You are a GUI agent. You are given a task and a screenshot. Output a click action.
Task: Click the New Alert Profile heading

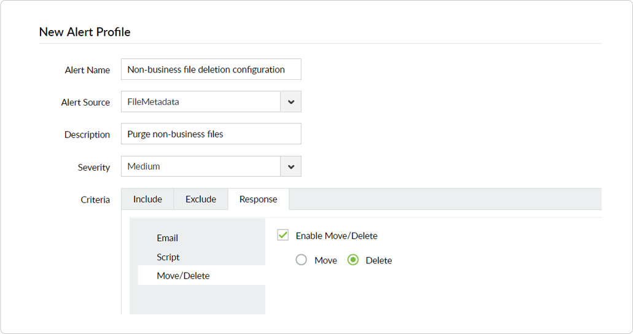coord(85,32)
